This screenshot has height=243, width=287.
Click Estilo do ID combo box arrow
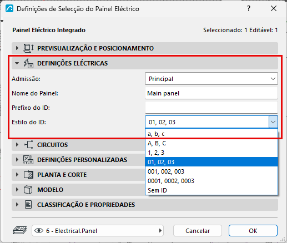273,122
